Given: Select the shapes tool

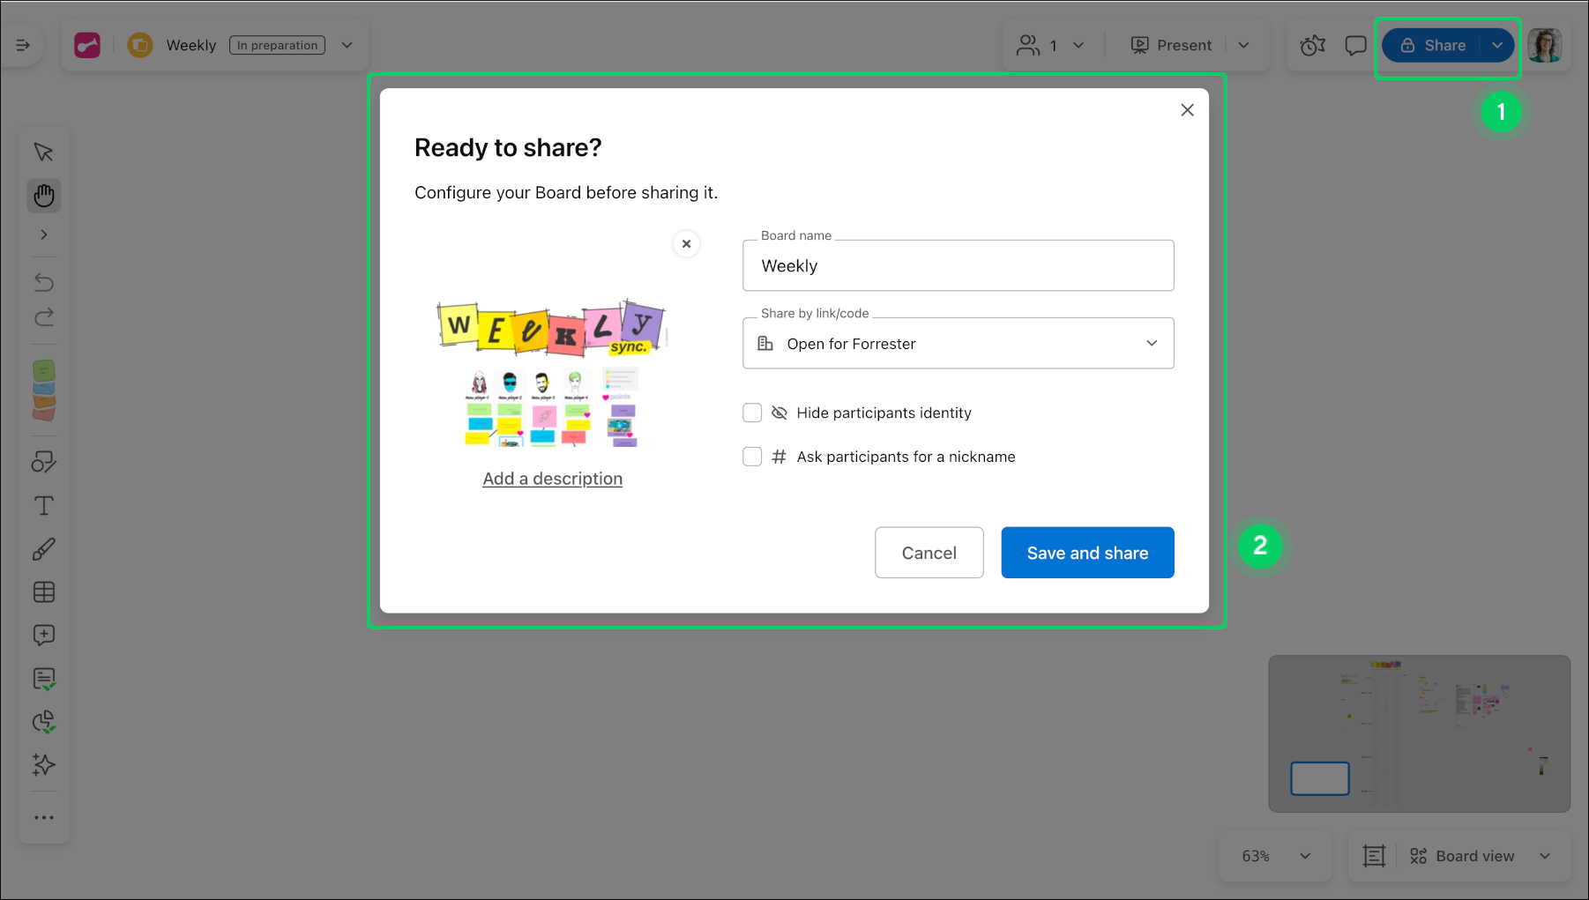Looking at the screenshot, I should pos(44,462).
